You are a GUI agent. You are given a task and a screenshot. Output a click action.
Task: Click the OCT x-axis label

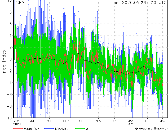tap(82, 121)
